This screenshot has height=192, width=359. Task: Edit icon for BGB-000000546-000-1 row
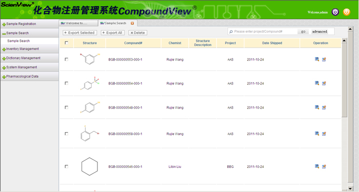[324, 166]
